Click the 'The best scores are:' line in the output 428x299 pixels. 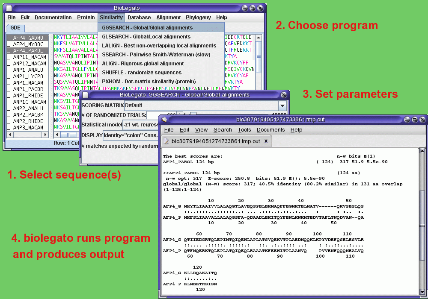(x=193, y=156)
